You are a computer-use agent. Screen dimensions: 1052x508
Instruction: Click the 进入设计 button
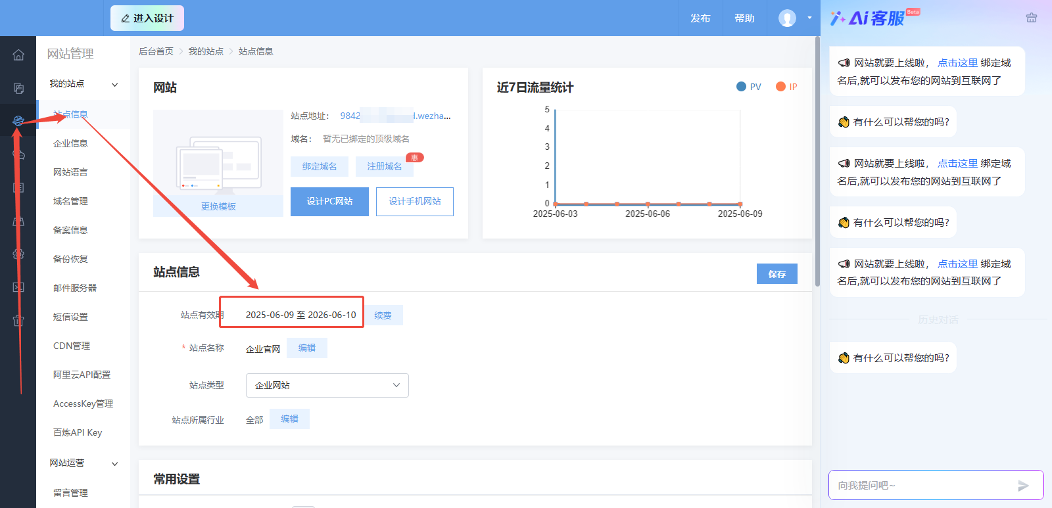147,18
